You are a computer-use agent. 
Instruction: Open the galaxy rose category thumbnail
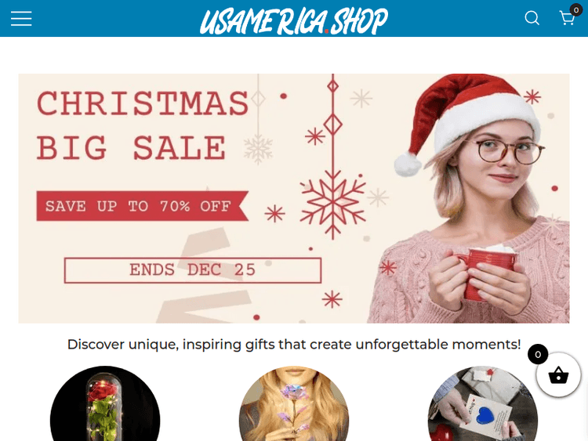294,403
